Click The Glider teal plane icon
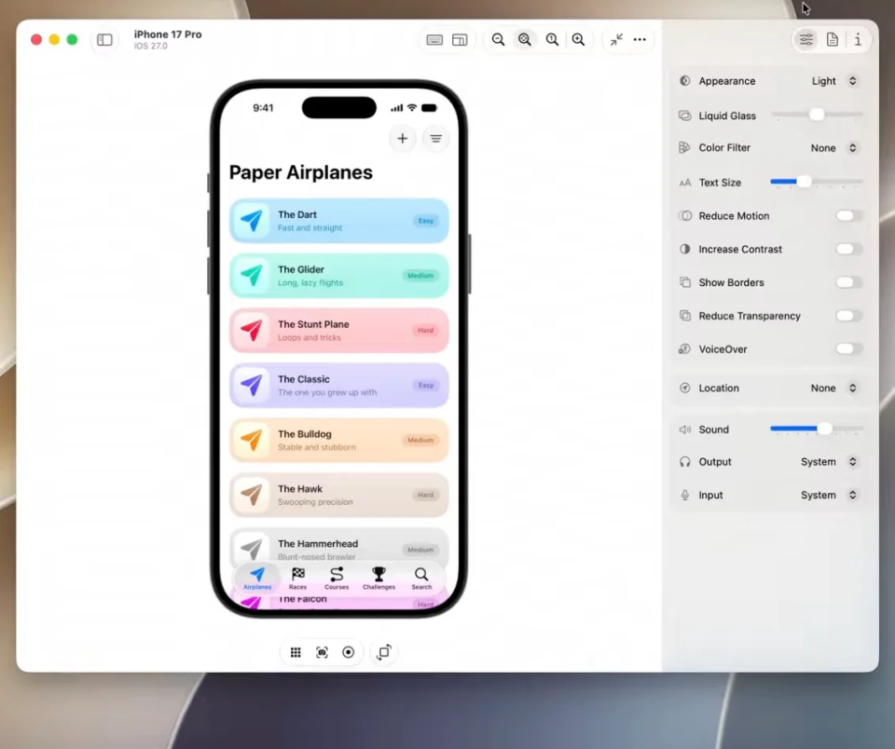The width and height of the screenshot is (895, 749). click(252, 276)
